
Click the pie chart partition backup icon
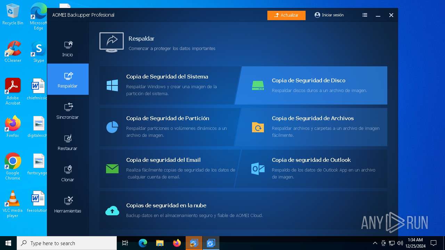[112, 127]
